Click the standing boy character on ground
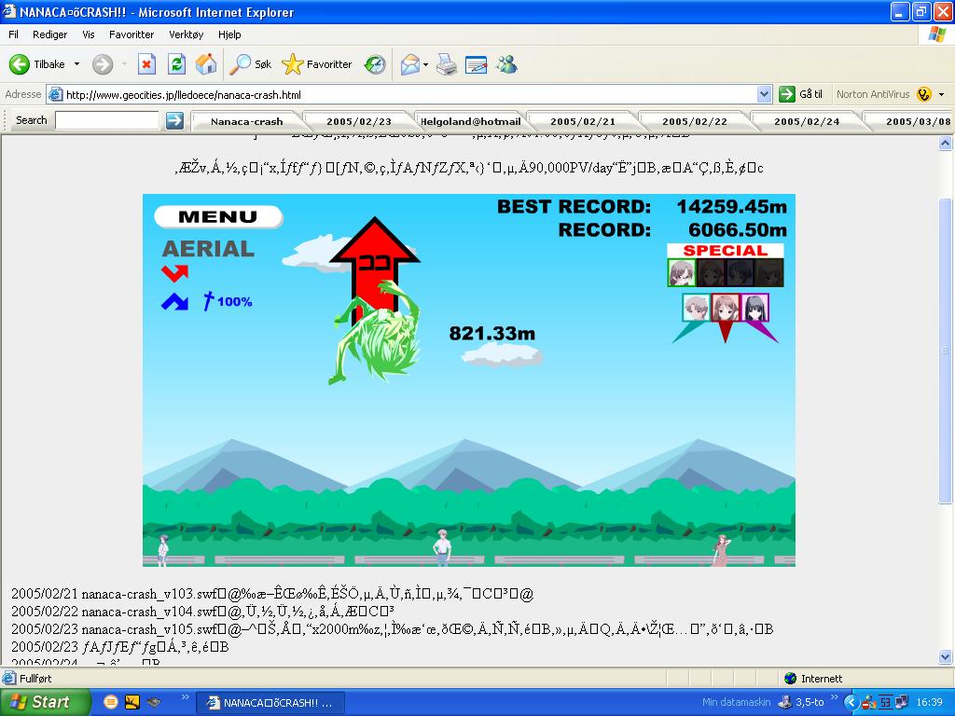955x716 pixels. (x=442, y=546)
